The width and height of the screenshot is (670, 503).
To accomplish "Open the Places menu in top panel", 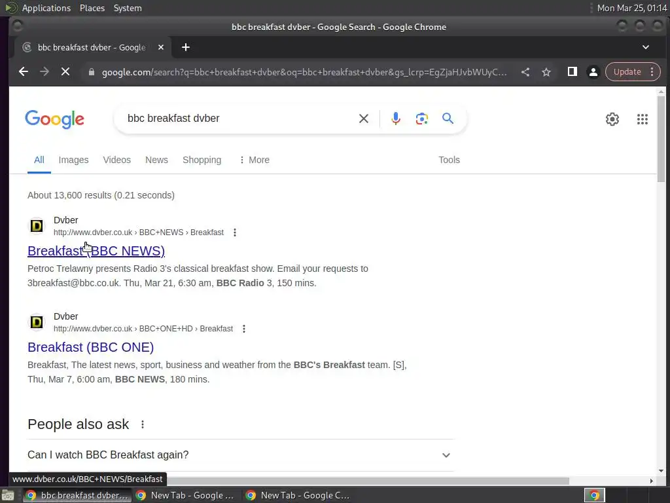I will (x=92, y=8).
